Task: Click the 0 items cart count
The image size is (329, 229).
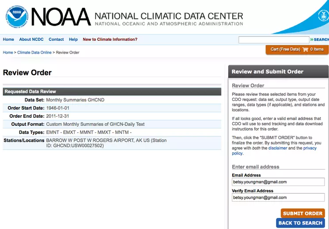Action: tap(317, 49)
